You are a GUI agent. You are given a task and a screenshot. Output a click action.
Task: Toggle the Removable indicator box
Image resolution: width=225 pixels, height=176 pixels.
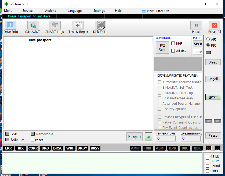point(33,134)
